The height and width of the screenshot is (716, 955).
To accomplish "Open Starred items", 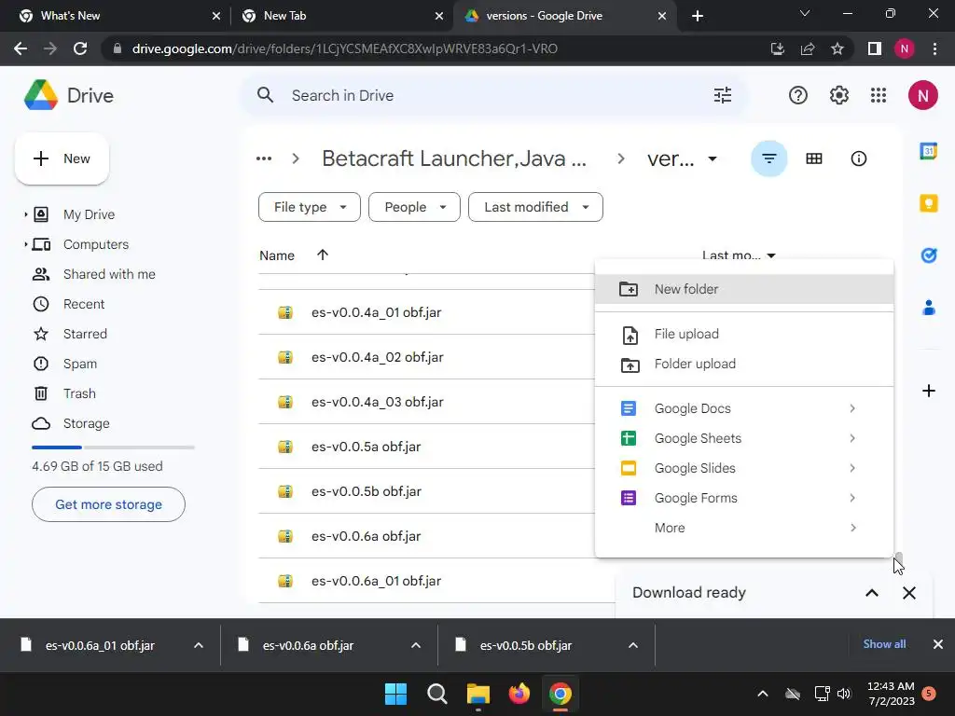I will pyautogui.click(x=85, y=335).
